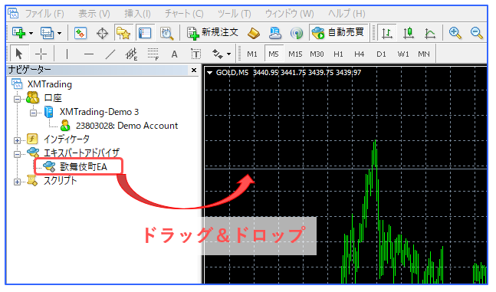Zoom out of the chart
Screen dimensions: 496x292
point(476,33)
